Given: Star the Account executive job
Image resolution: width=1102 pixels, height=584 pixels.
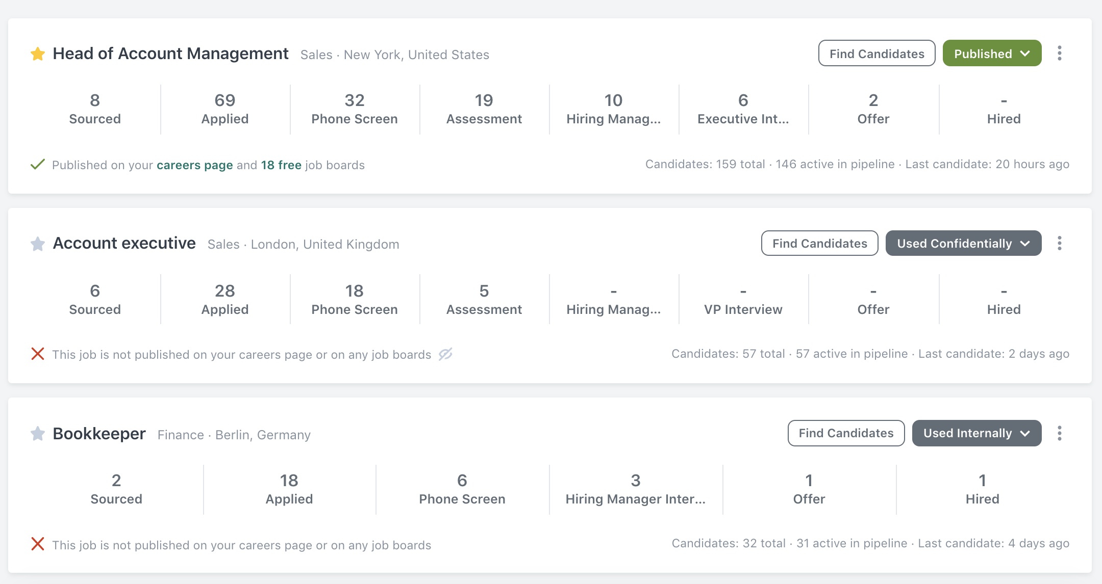Looking at the screenshot, I should pyautogui.click(x=38, y=244).
